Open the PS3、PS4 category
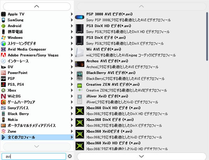The height and width of the screenshot is (160, 209). [37, 84]
